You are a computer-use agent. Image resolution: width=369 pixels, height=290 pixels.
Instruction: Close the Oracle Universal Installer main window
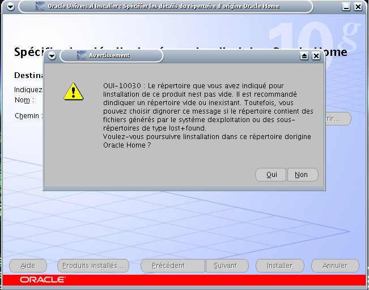[x=358, y=7]
